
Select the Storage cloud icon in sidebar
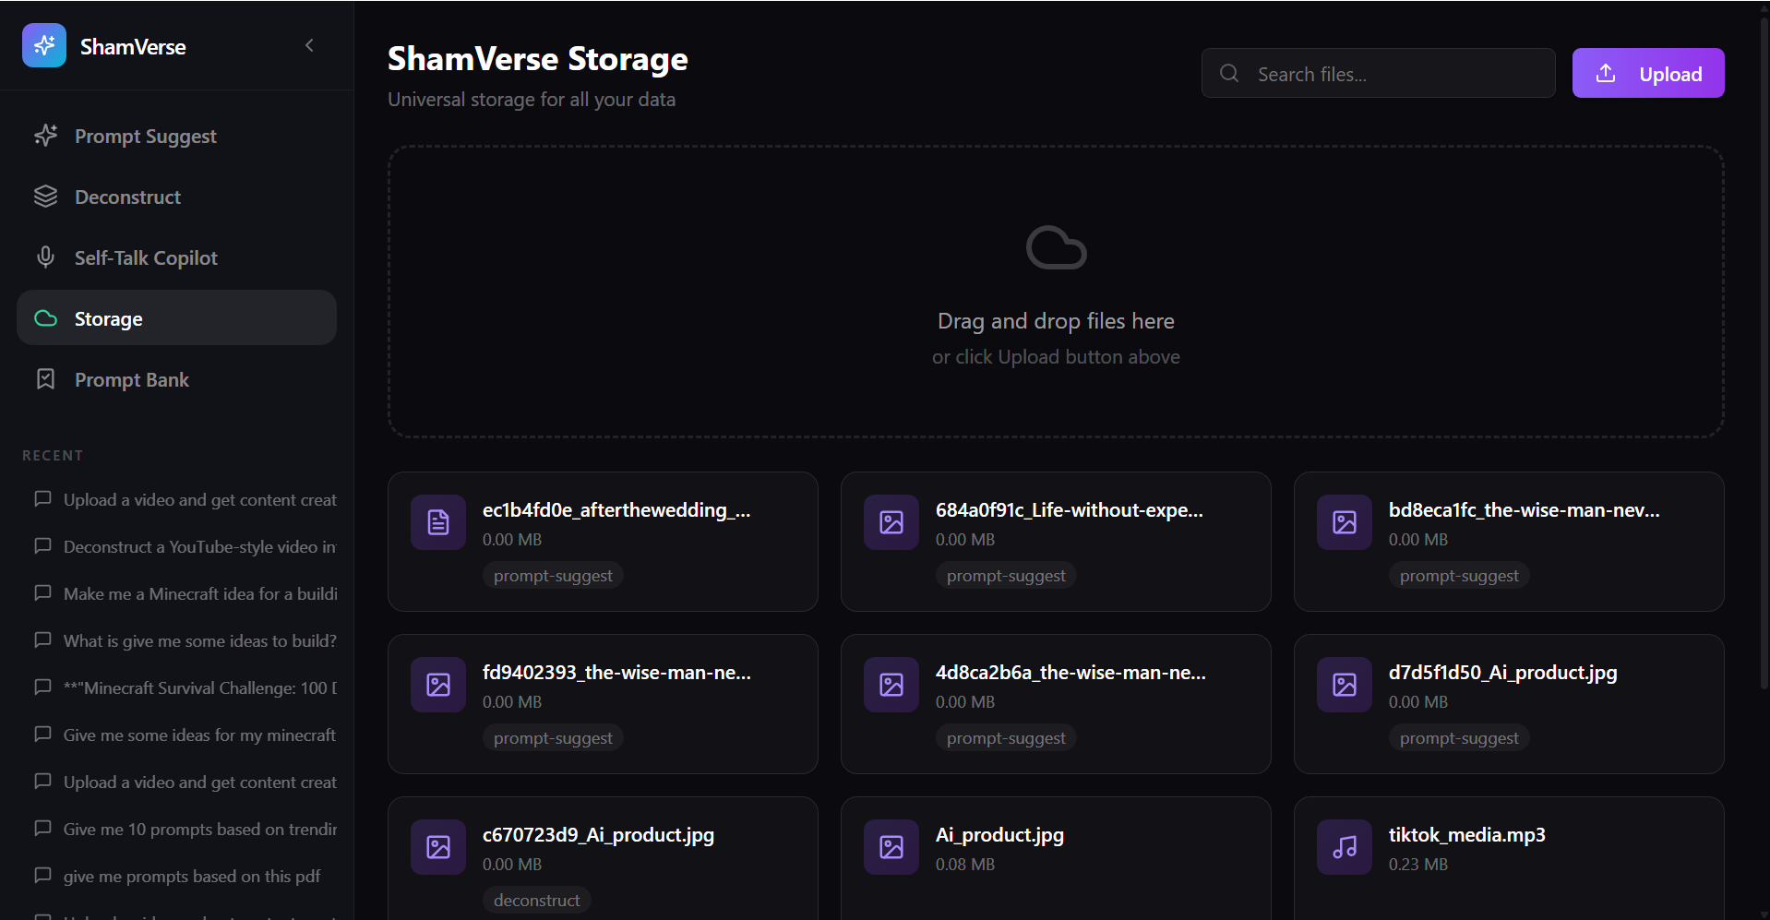coord(45,317)
